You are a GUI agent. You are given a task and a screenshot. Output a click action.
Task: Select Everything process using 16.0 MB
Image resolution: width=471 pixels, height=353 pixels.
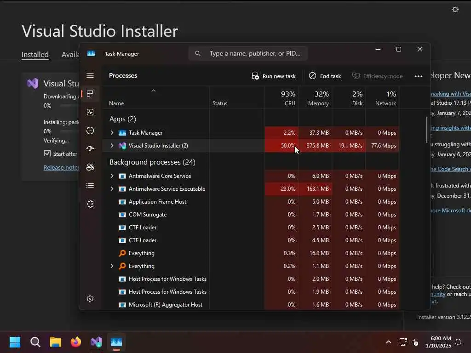tap(251, 253)
